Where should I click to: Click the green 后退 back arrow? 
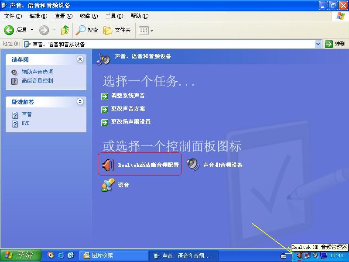9,30
